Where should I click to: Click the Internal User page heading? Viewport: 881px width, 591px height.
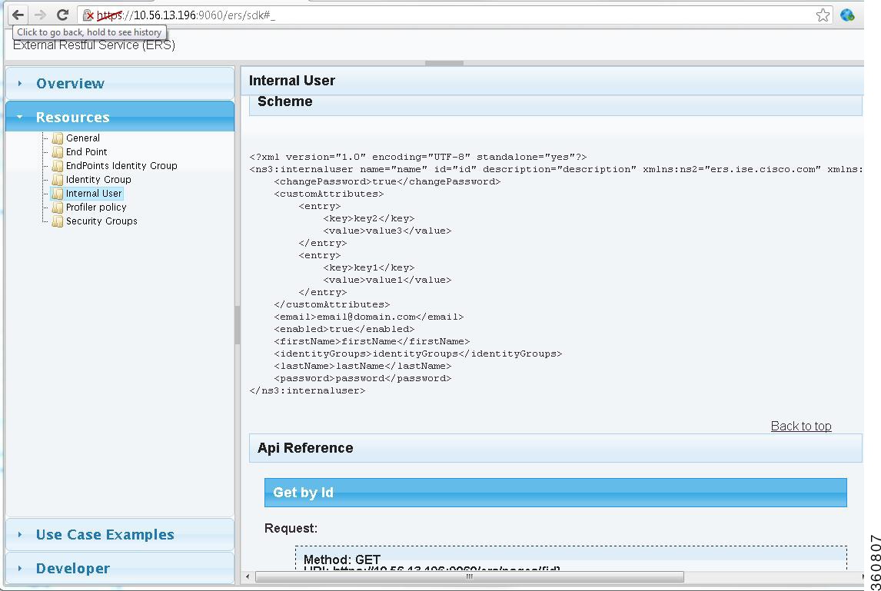tap(291, 81)
